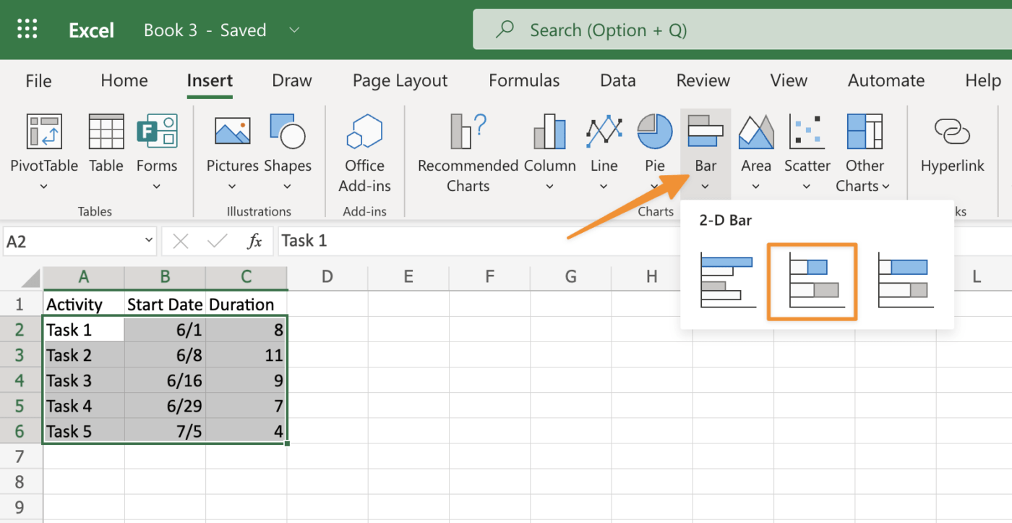This screenshot has height=523, width=1012.
Task: Open Office Add-ins
Action: [364, 132]
